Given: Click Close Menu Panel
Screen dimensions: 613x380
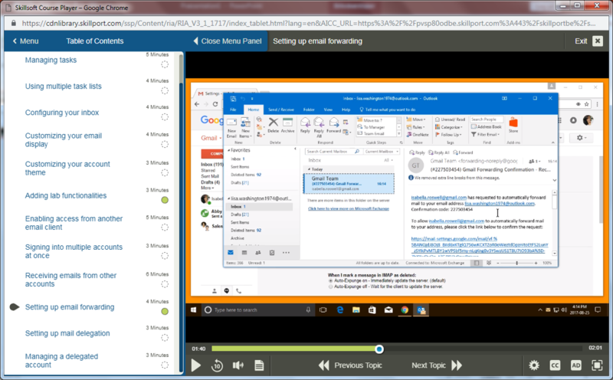Looking at the screenshot, I should coord(227,41).
